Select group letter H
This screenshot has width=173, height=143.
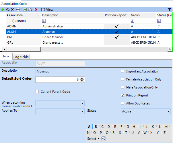(x=134, y=127)
